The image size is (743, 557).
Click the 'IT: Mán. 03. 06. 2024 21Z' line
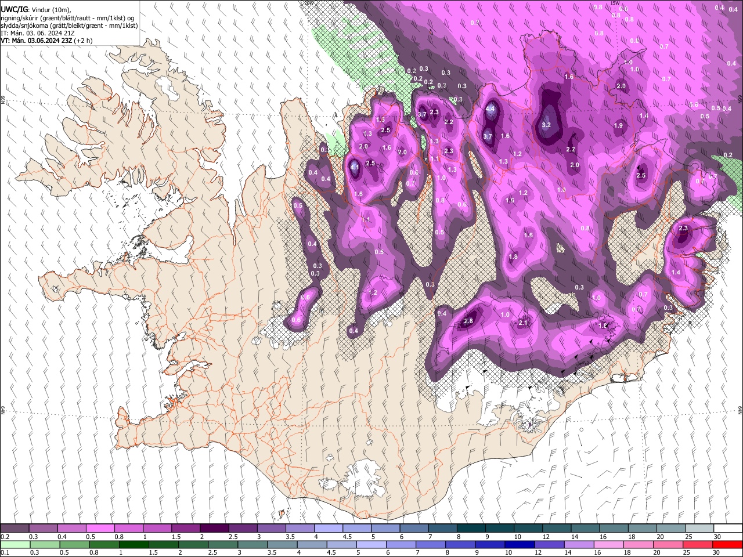point(37,33)
